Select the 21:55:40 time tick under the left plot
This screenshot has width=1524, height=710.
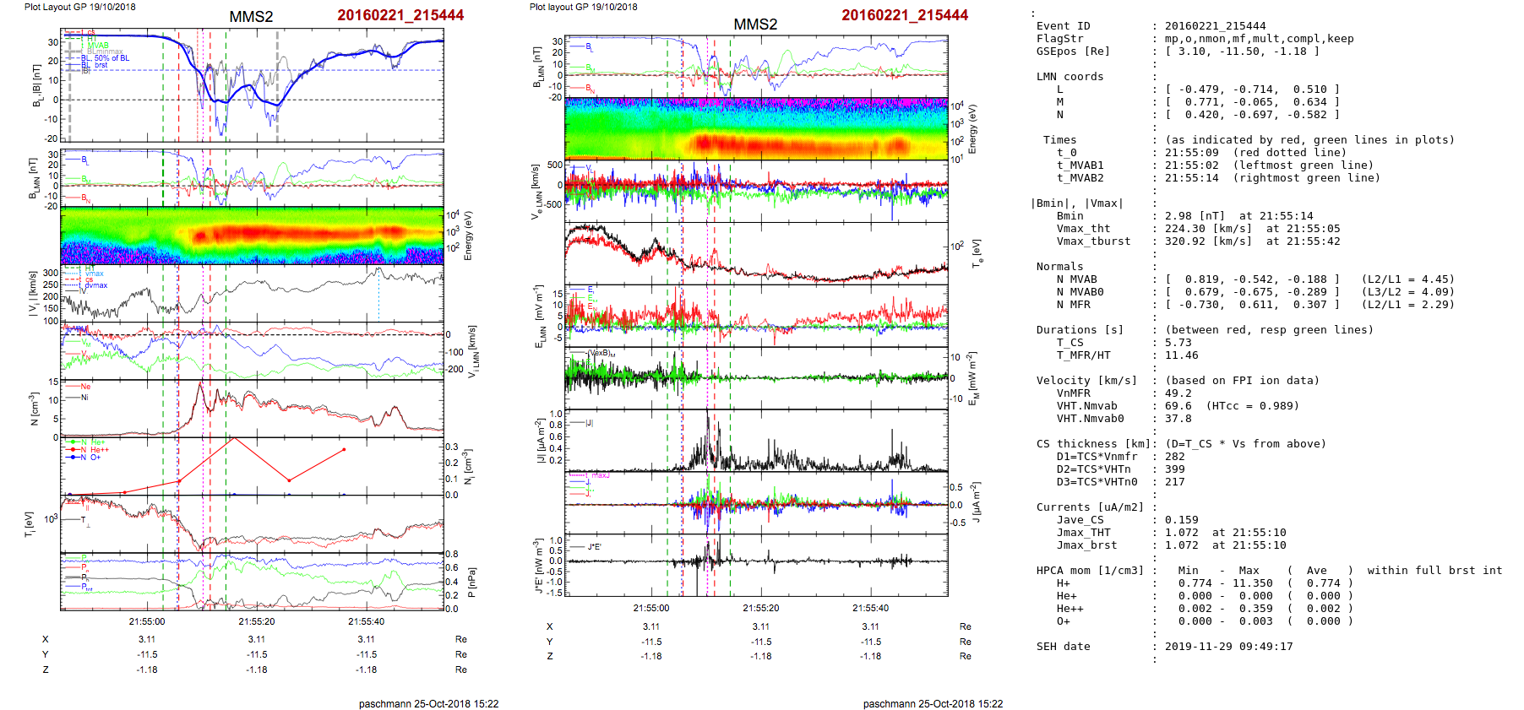(366, 621)
